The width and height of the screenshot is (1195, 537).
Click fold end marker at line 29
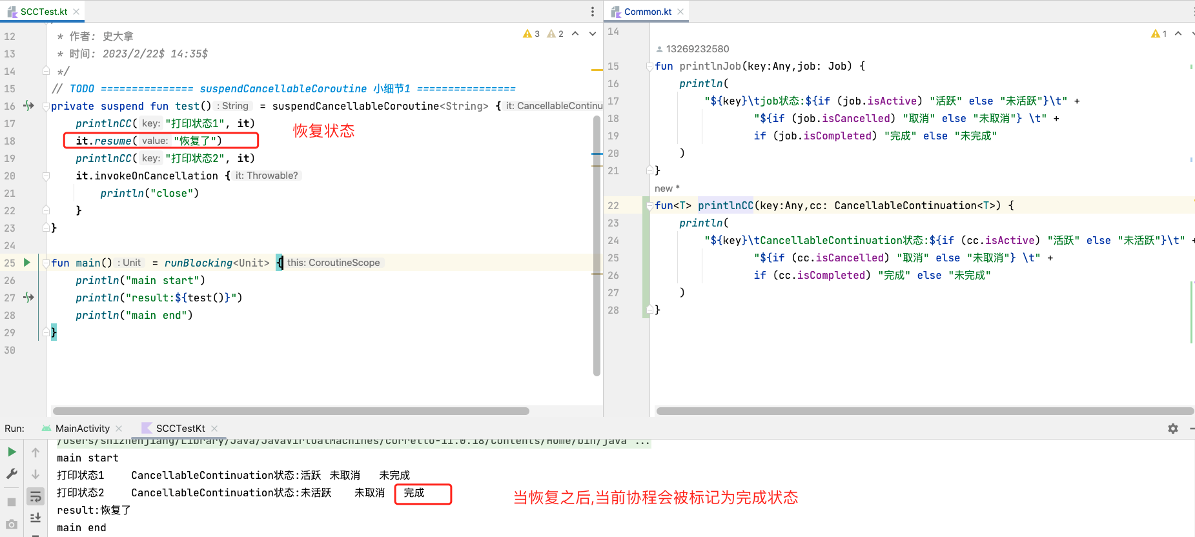pyautogui.click(x=46, y=332)
